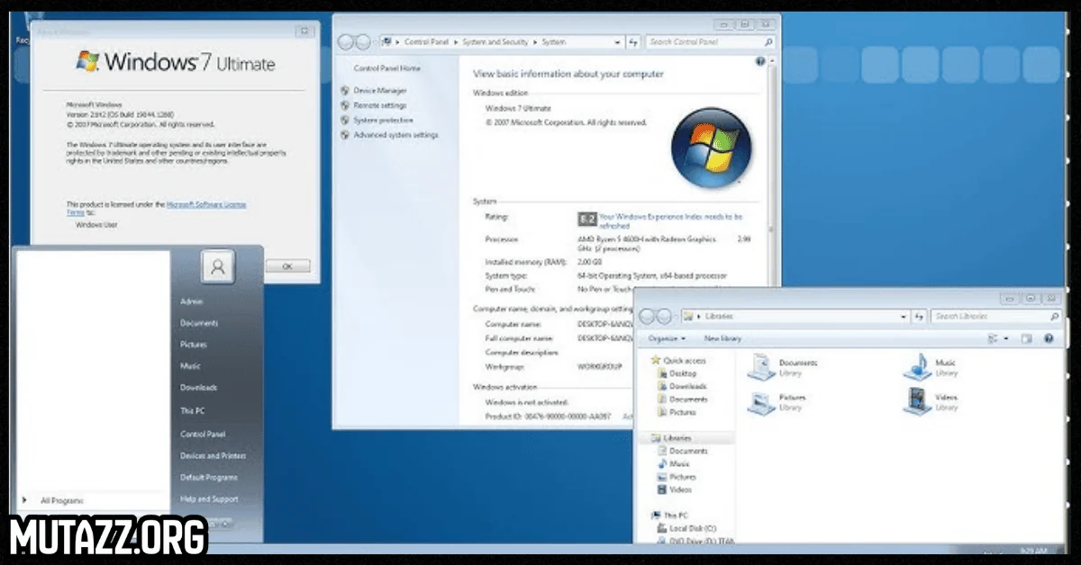Open All Programs in the Start menu
The width and height of the screenshot is (1081, 565).
pyautogui.click(x=61, y=498)
